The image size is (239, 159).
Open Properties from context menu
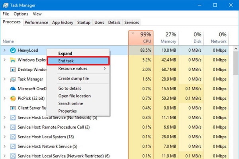(78, 111)
